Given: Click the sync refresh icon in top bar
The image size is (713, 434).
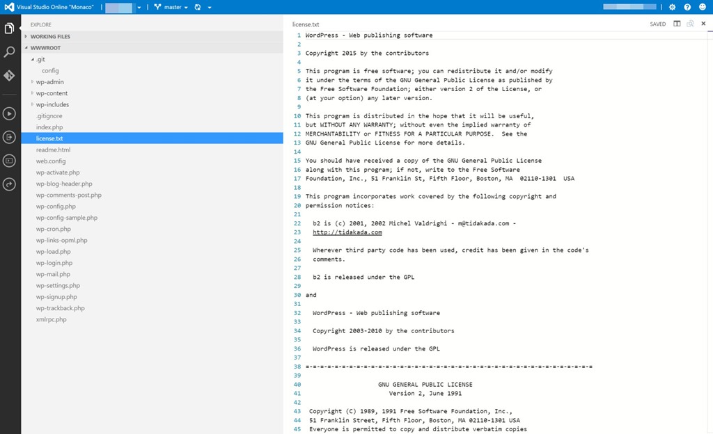Looking at the screenshot, I should (197, 7).
